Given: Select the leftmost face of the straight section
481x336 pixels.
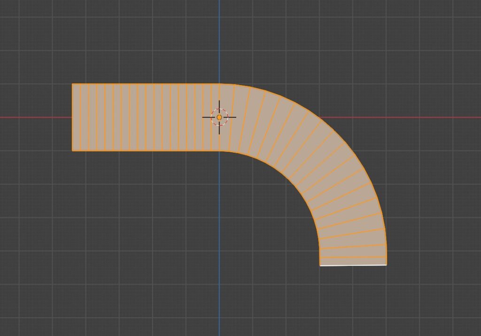Looking at the screenshot, I should coord(77,117).
